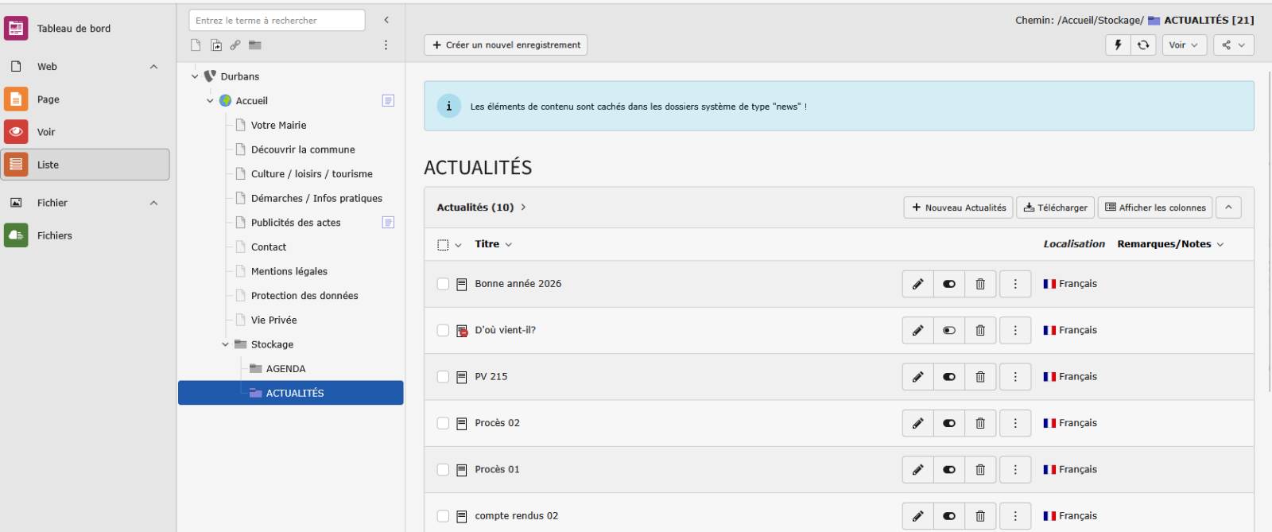Open more options for Procès 02

point(1015,423)
